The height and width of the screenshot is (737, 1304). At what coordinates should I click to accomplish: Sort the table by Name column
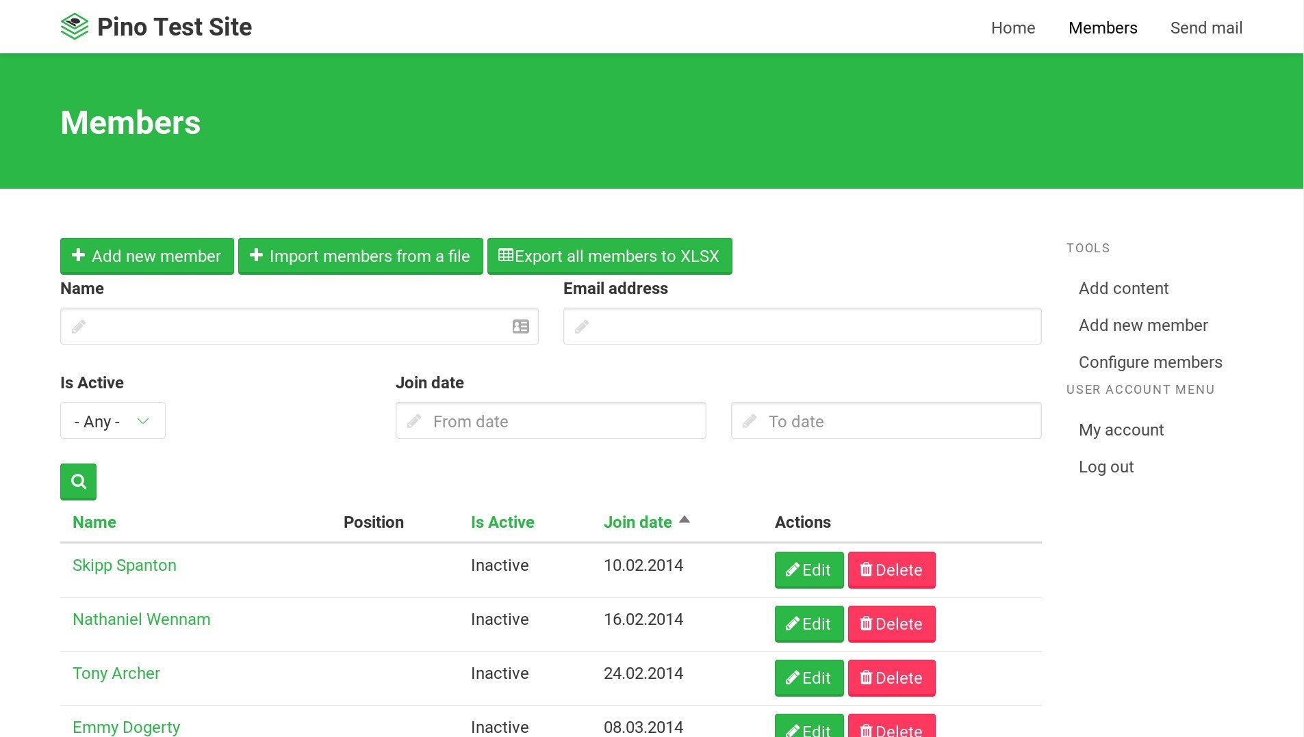coord(94,522)
